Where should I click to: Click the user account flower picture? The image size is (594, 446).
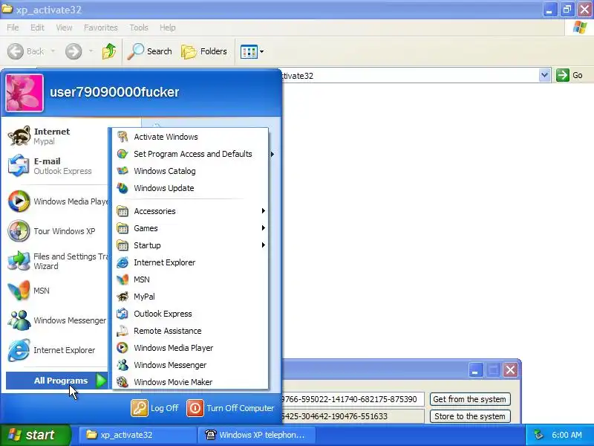tap(25, 93)
